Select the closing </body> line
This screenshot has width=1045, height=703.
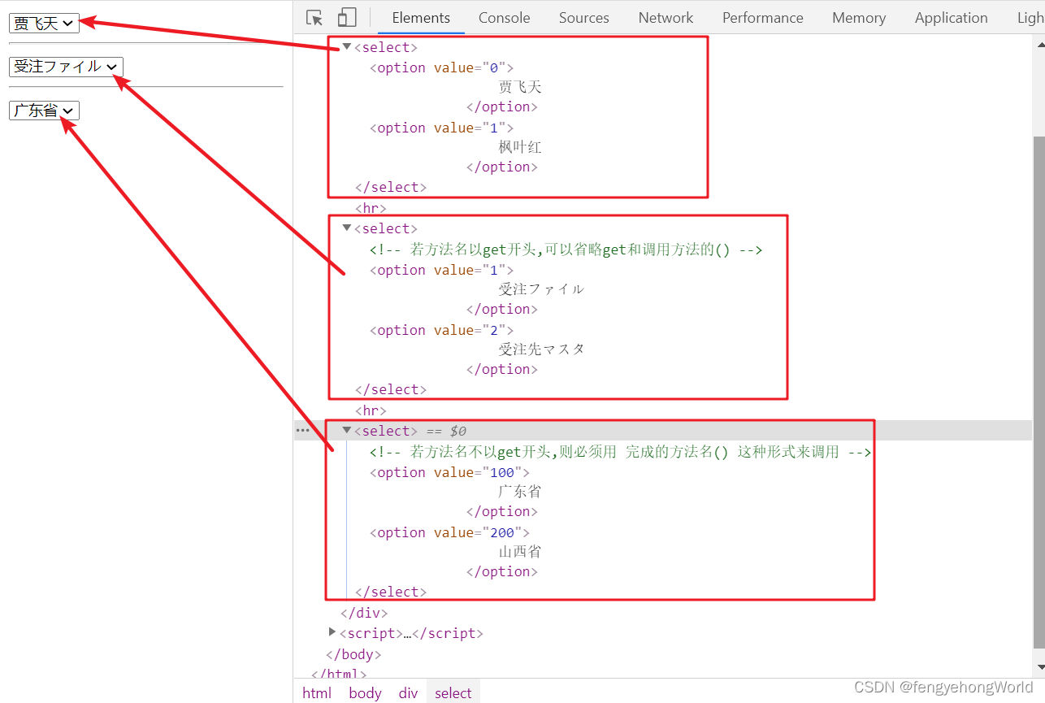click(353, 654)
